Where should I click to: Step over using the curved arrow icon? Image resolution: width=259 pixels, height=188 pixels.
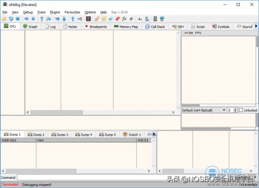click(49, 19)
